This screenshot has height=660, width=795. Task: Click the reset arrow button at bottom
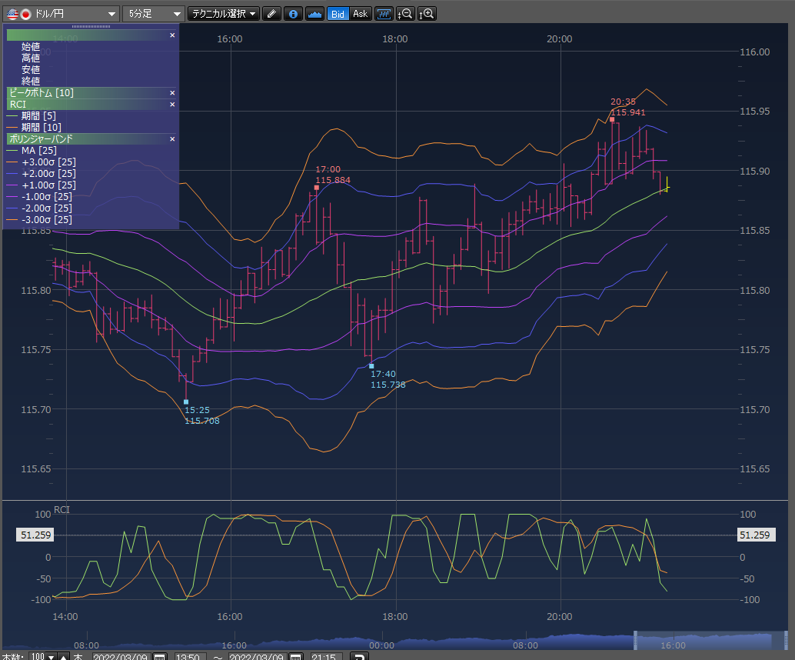tap(358, 657)
